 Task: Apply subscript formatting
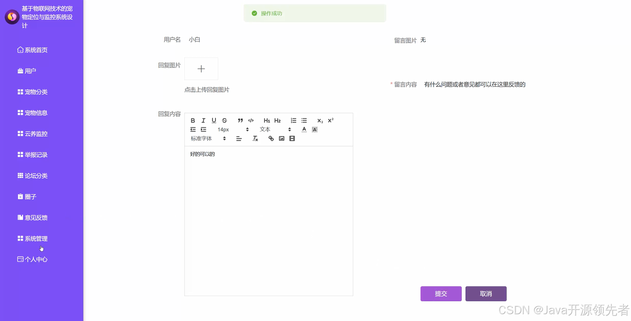320,121
